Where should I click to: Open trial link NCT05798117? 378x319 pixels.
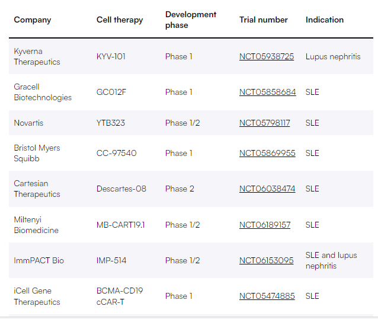point(264,123)
